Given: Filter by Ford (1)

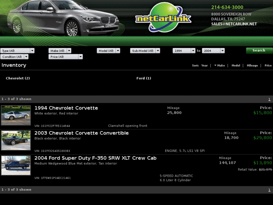Looking at the screenshot, I should click(144, 78).
